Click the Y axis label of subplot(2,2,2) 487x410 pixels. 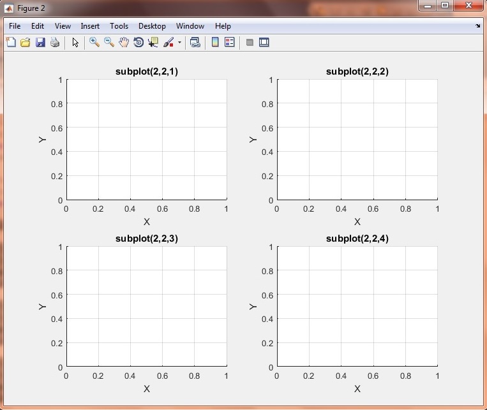pos(253,140)
